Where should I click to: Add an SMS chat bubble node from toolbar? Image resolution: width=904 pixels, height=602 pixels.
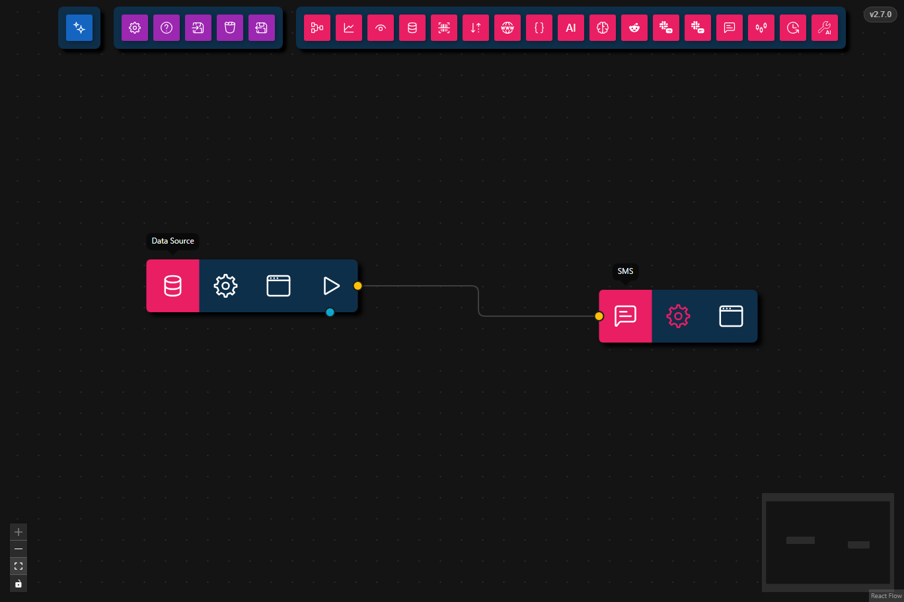tap(730, 28)
